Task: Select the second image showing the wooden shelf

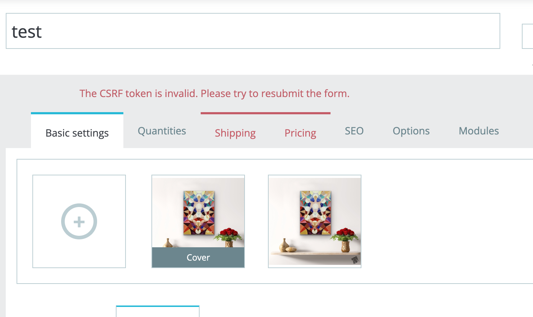Action: click(x=315, y=221)
